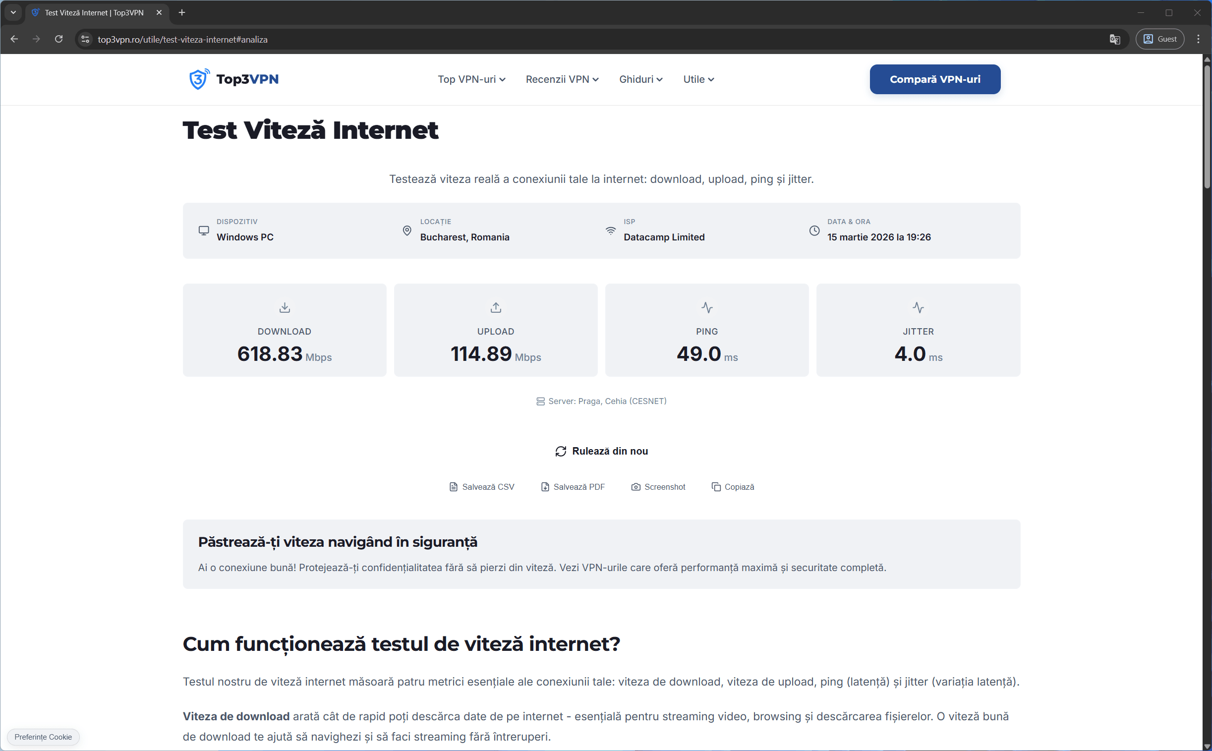Click the upload arrow icon above 114.89 Mbps
This screenshot has height=751, width=1212.
(495, 307)
